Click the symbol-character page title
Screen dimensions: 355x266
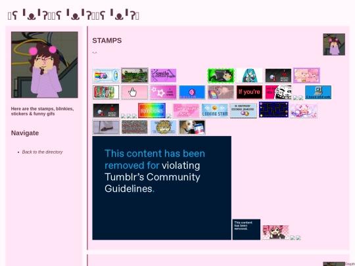click(74, 15)
